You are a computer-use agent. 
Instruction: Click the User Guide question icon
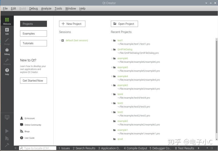[21, 138]
